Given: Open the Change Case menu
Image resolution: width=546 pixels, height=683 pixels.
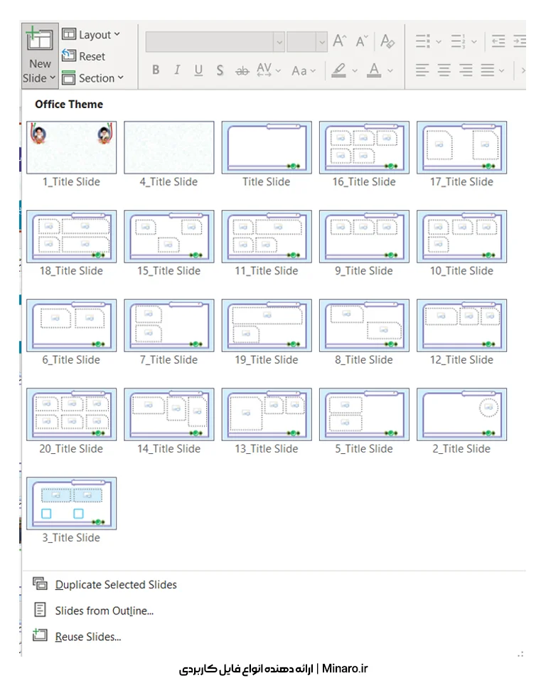Looking at the screenshot, I should coord(304,70).
